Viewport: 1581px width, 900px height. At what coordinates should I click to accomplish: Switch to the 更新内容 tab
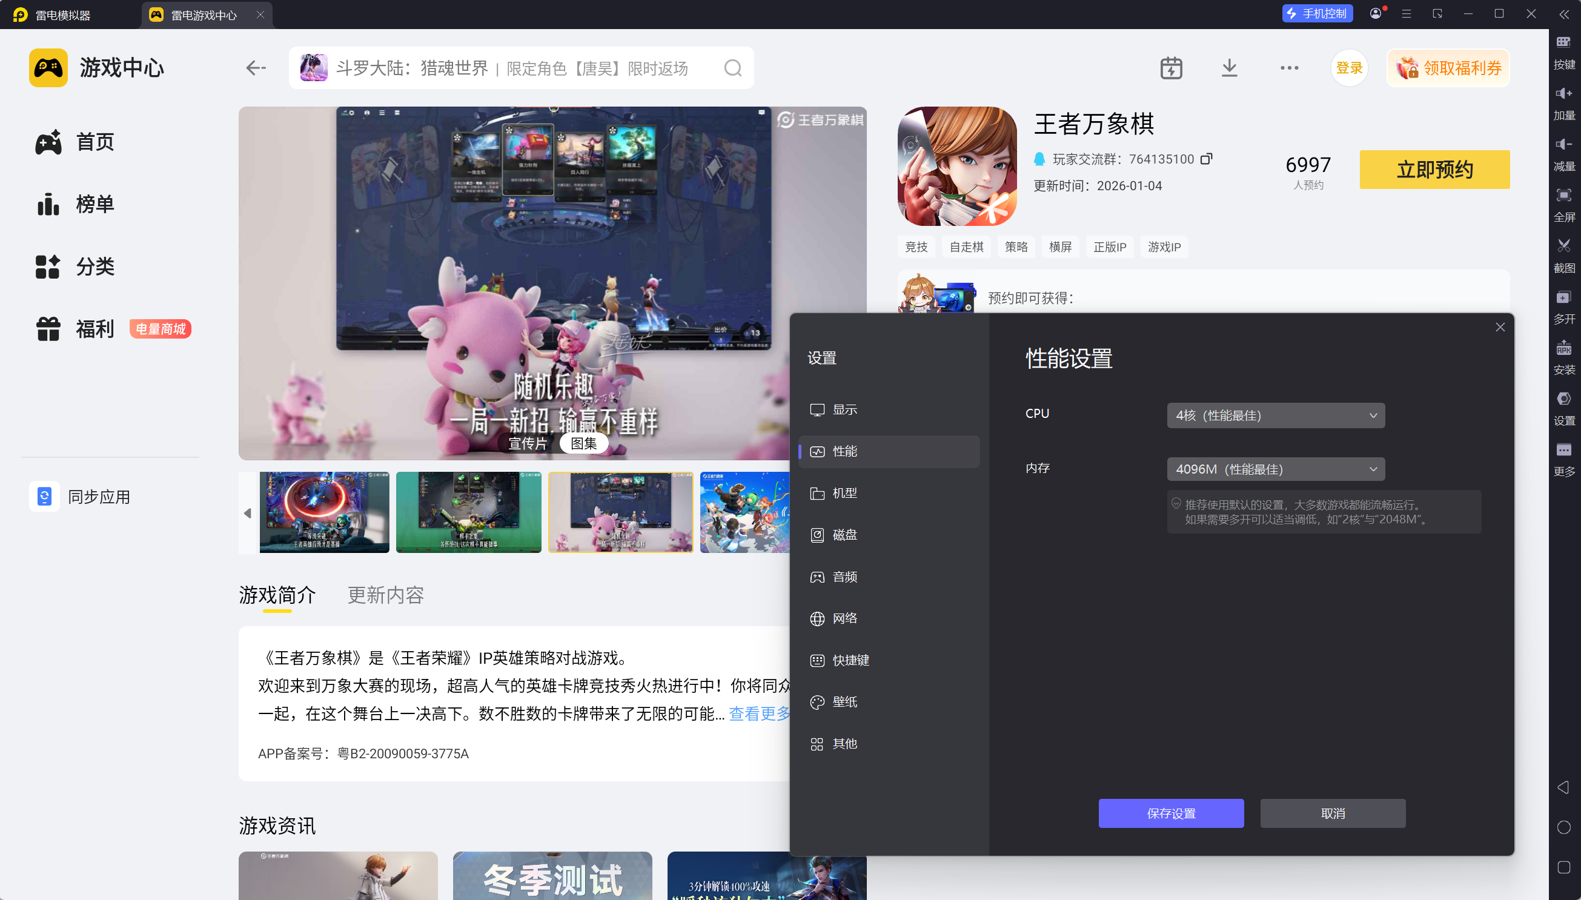click(x=386, y=595)
